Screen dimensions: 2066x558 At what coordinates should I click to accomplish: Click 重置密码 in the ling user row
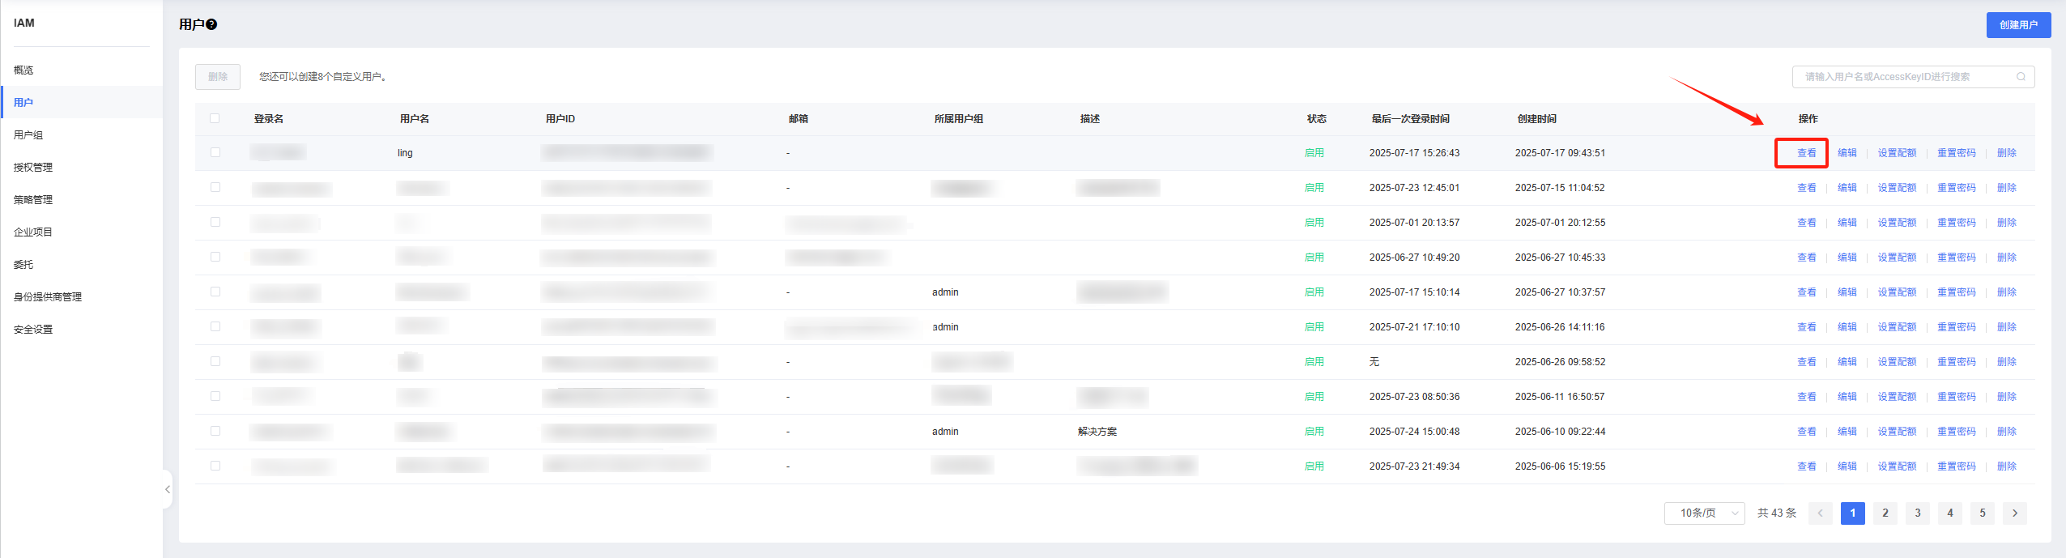pos(1956,153)
